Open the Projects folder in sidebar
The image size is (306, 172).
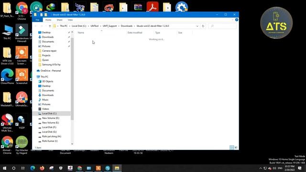point(46,55)
